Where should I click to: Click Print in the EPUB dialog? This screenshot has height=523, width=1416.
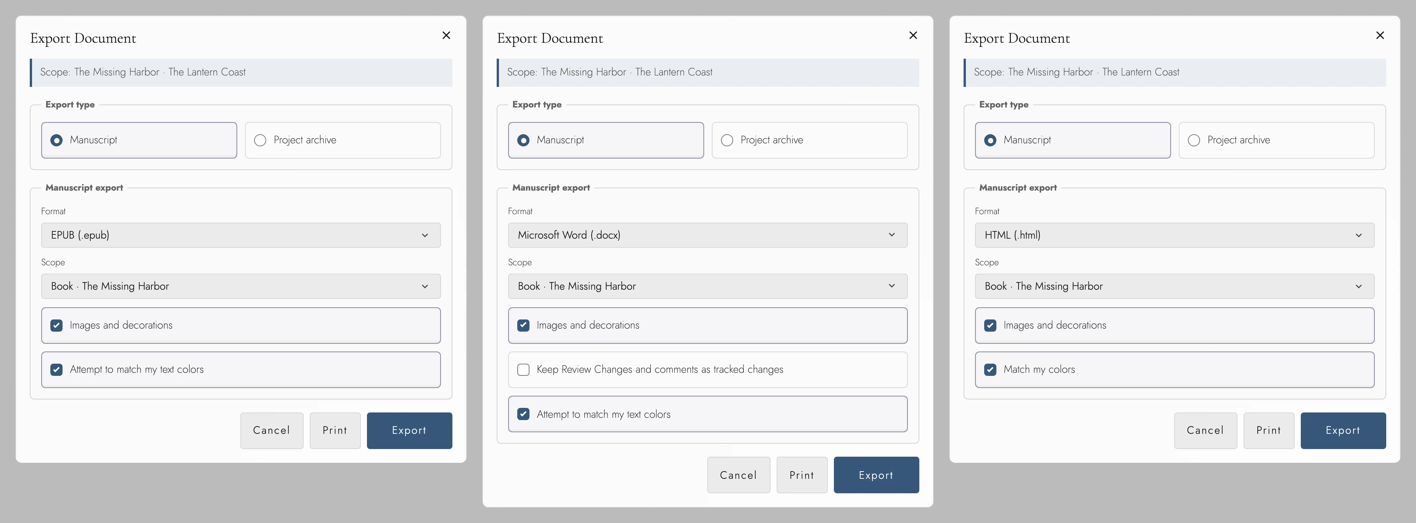(x=335, y=430)
